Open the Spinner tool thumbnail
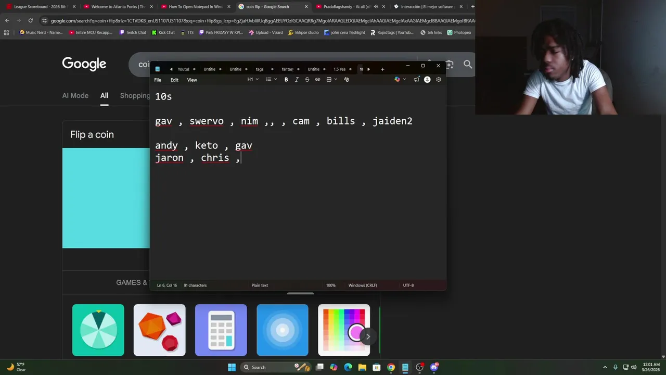666x375 pixels. [98, 330]
